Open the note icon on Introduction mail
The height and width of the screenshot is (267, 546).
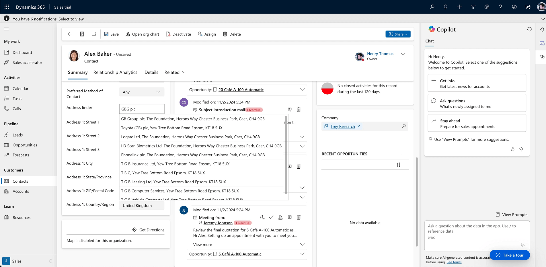(x=290, y=110)
